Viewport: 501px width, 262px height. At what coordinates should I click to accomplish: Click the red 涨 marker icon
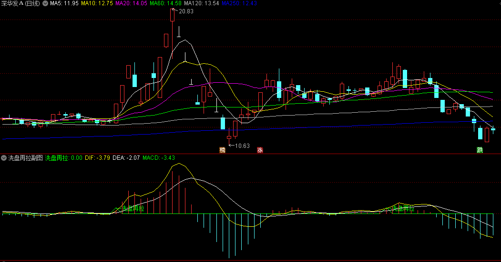260,150
